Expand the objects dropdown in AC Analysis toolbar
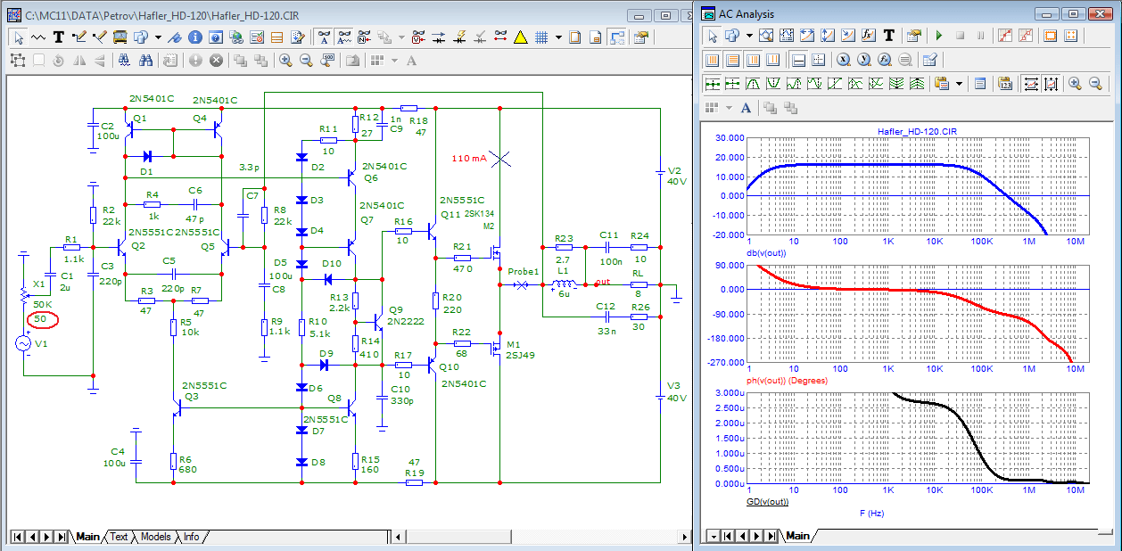Screen dimensions: 1122x551 click(x=749, y=36)
